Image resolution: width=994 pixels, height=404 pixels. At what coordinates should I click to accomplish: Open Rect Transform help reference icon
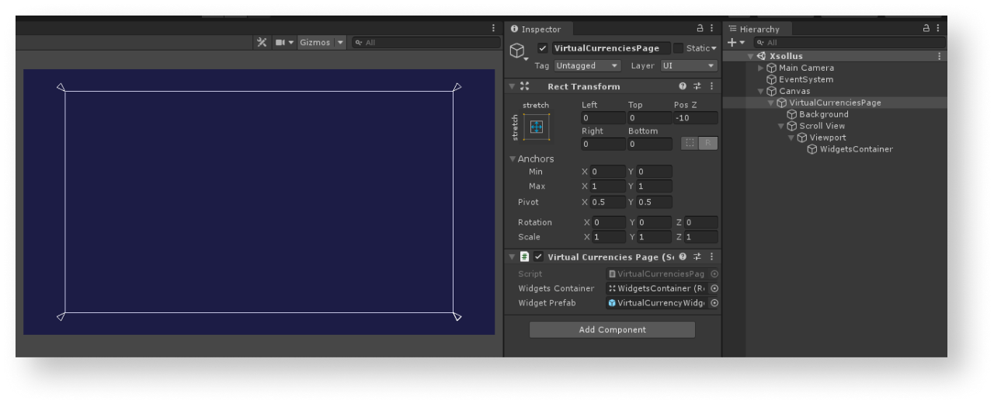[683, 86]
